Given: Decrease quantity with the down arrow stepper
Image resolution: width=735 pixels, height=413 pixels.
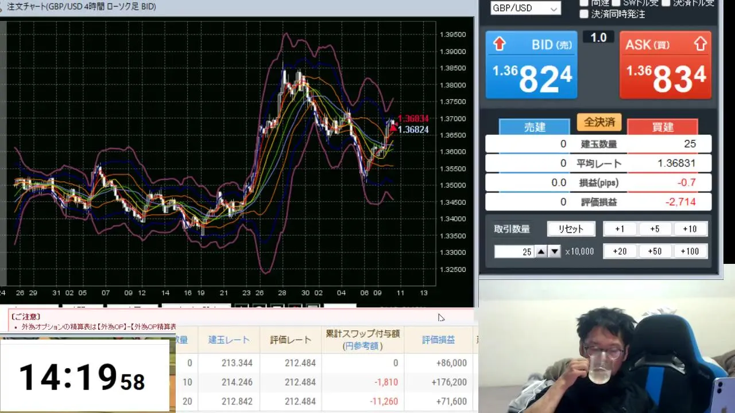Looking at the screenshot, I should click(x=554, y=251).
